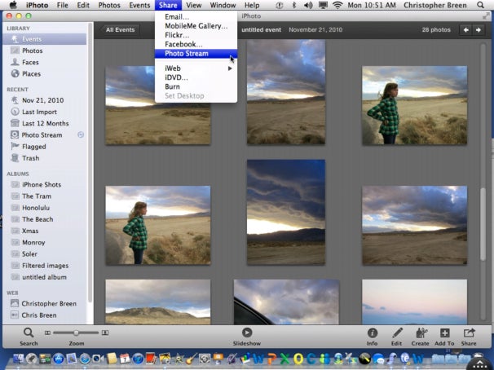Open the Help menu
The height and width of the screenshot is (370, 494).
point(252,5)
